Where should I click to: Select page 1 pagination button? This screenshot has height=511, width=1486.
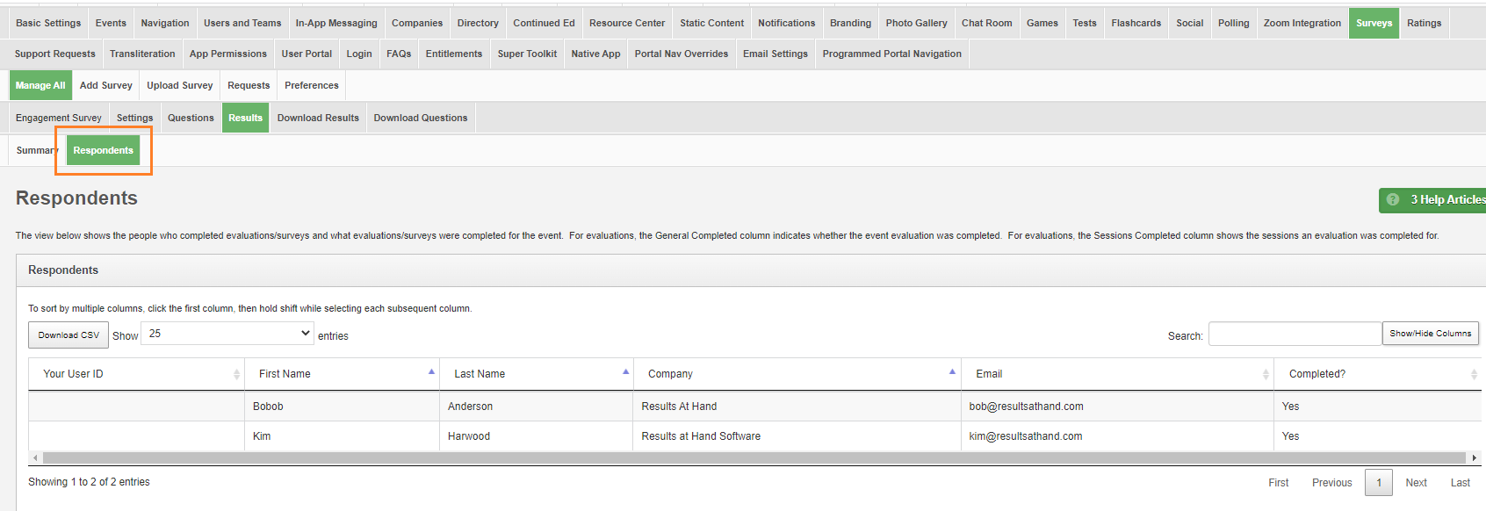click(1378, 483)
